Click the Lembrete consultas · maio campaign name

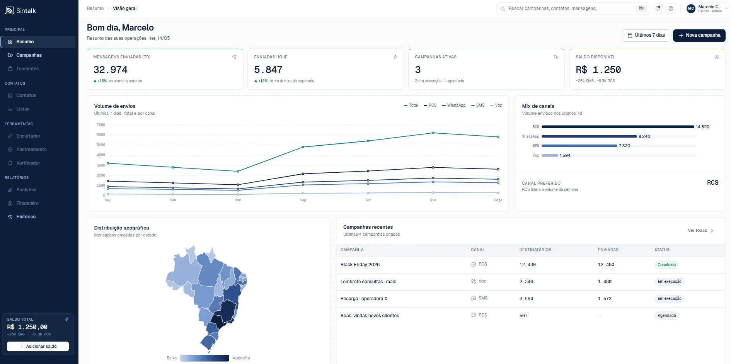pos(368,282)
